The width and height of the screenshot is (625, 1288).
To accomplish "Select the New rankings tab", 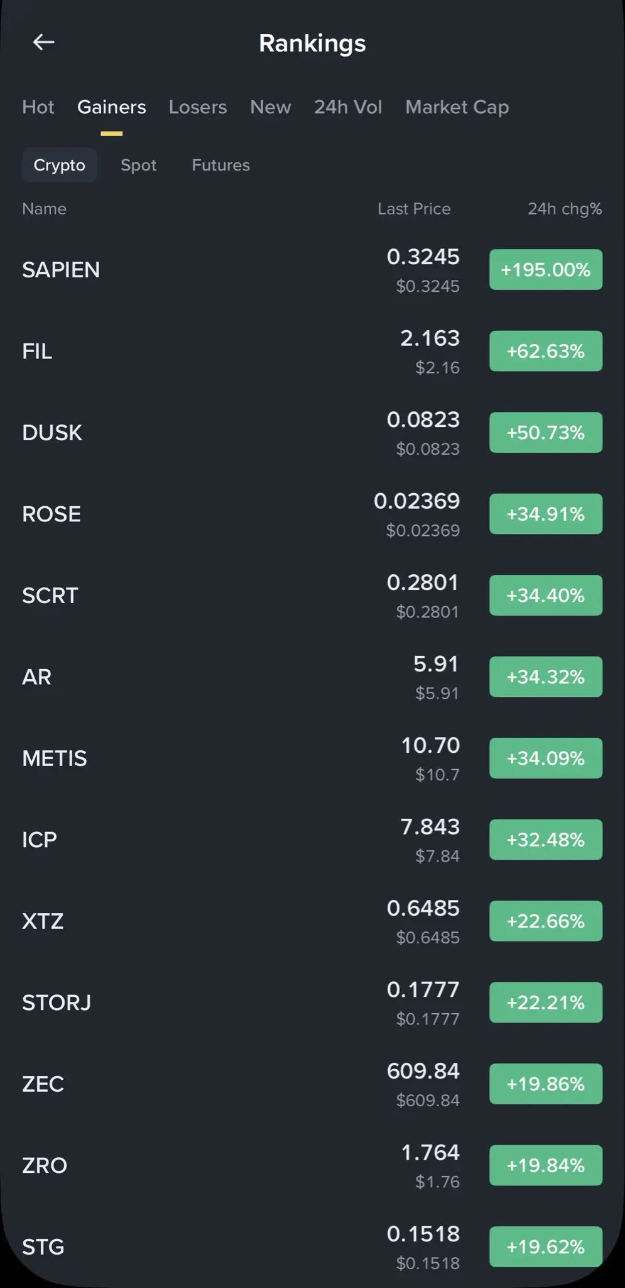I will pos(270,107).
